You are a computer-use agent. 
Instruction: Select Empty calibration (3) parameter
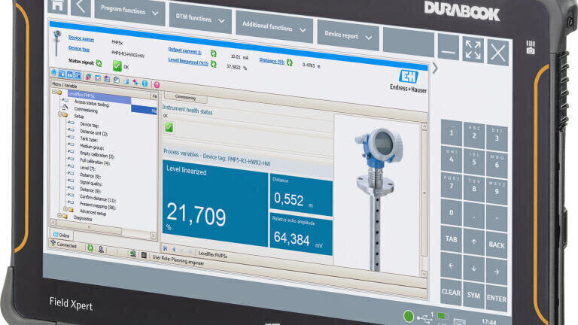[97, 155]
